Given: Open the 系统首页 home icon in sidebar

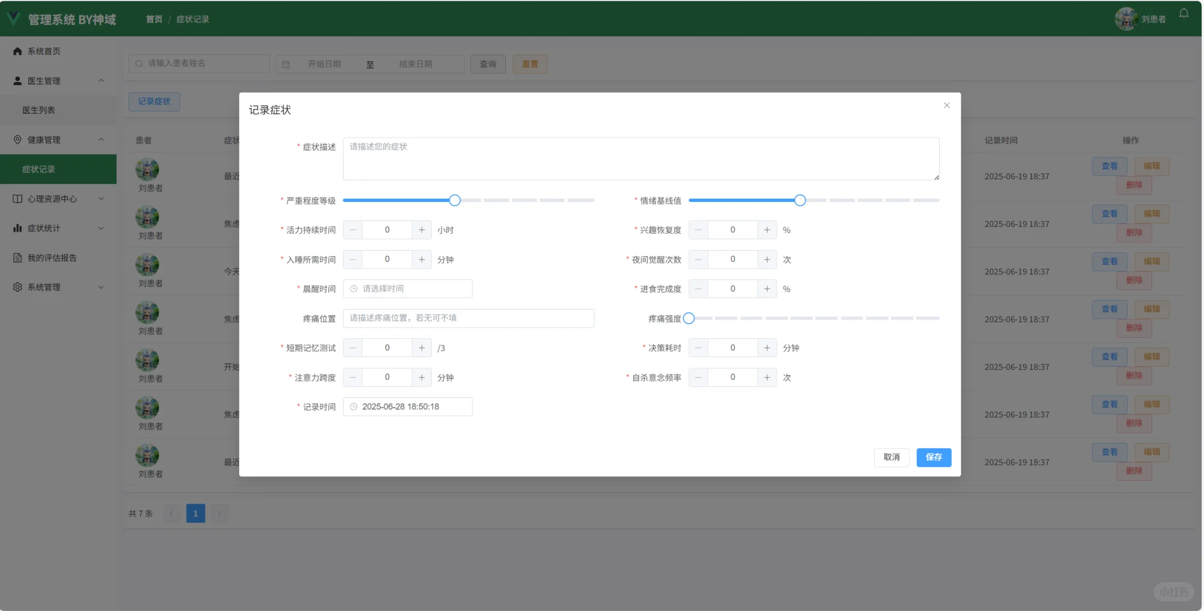Looking at the screenshot, I should [17, 51].
